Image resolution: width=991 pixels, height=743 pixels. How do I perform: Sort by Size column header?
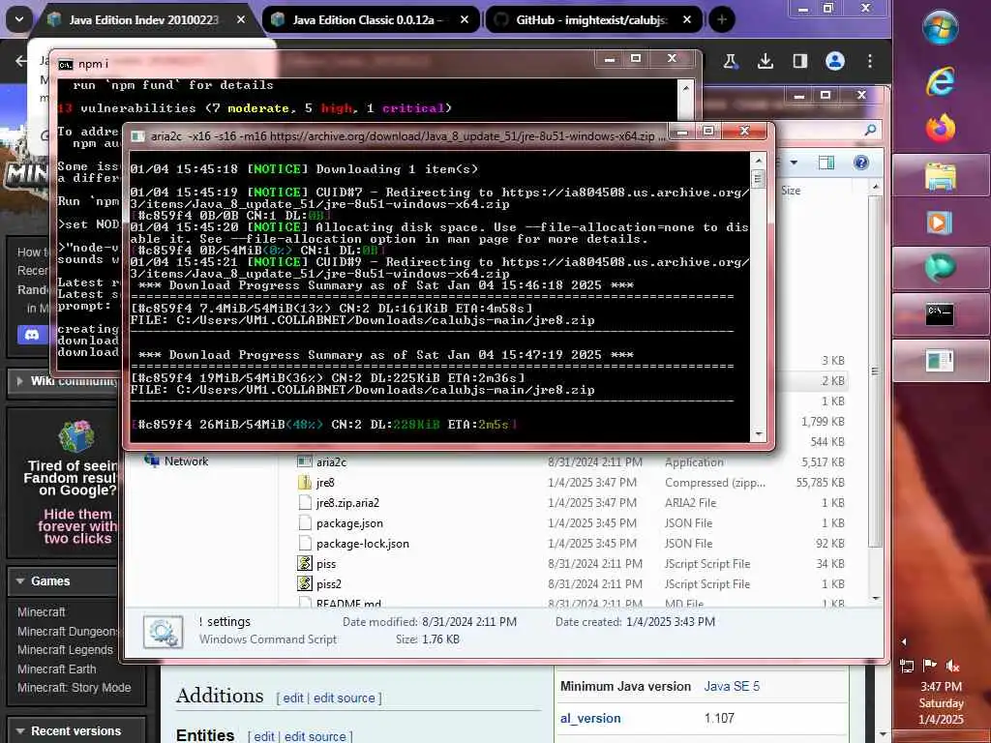point(791,191)
